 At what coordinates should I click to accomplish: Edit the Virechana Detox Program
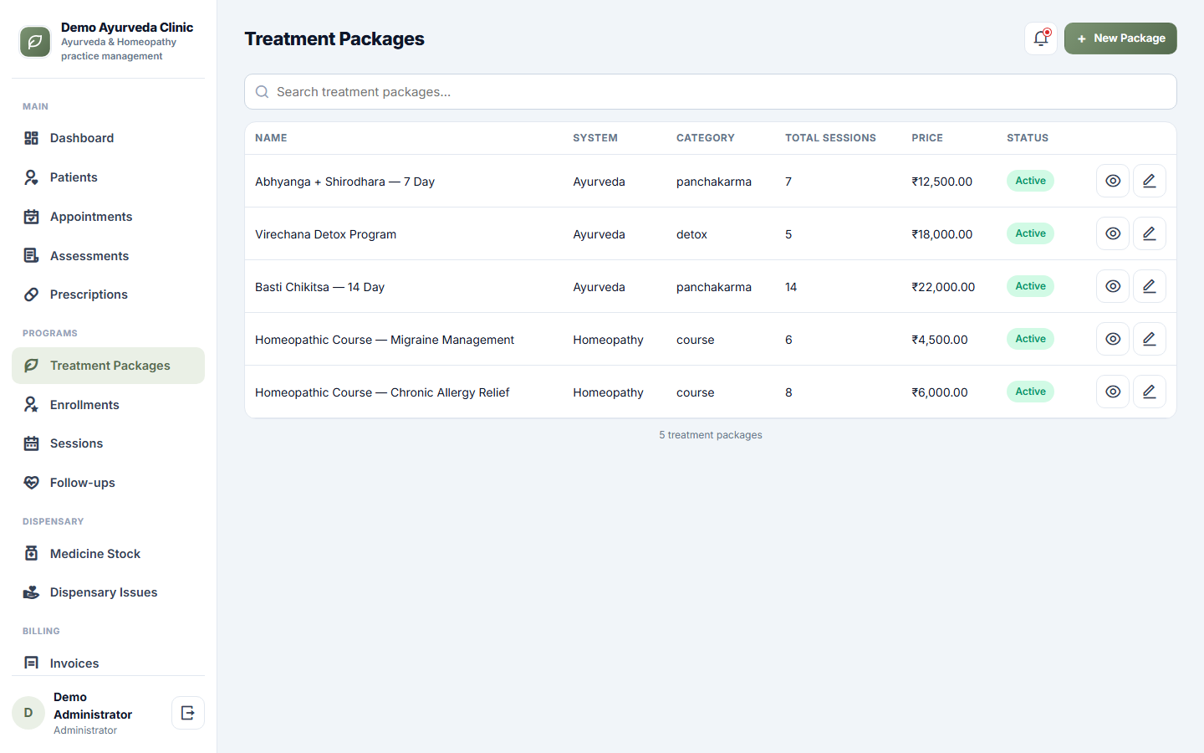(1150, 233)
